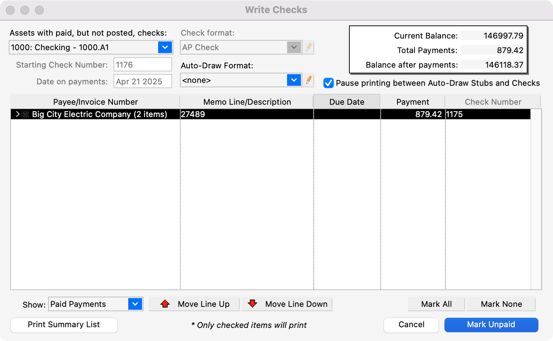Click the small icon beside Big City Electric
This screenshot has height=341, width=553.
25,115
